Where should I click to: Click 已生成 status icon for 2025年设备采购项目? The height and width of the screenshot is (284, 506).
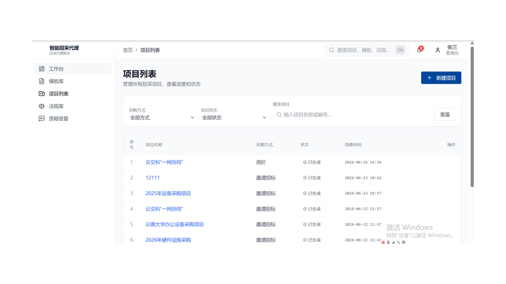(305, 193)
